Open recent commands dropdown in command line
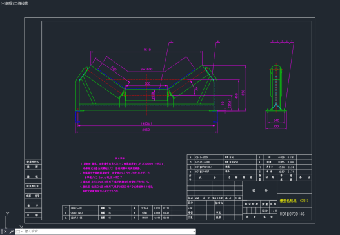Viewport: 340px width, 235px height. (x=19, y=232)
